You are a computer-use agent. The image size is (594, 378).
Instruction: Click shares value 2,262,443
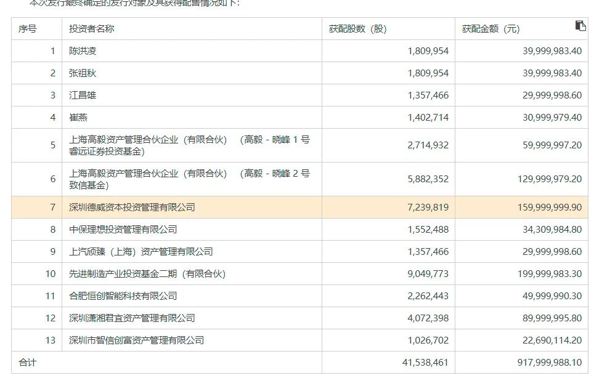[428, 296]
